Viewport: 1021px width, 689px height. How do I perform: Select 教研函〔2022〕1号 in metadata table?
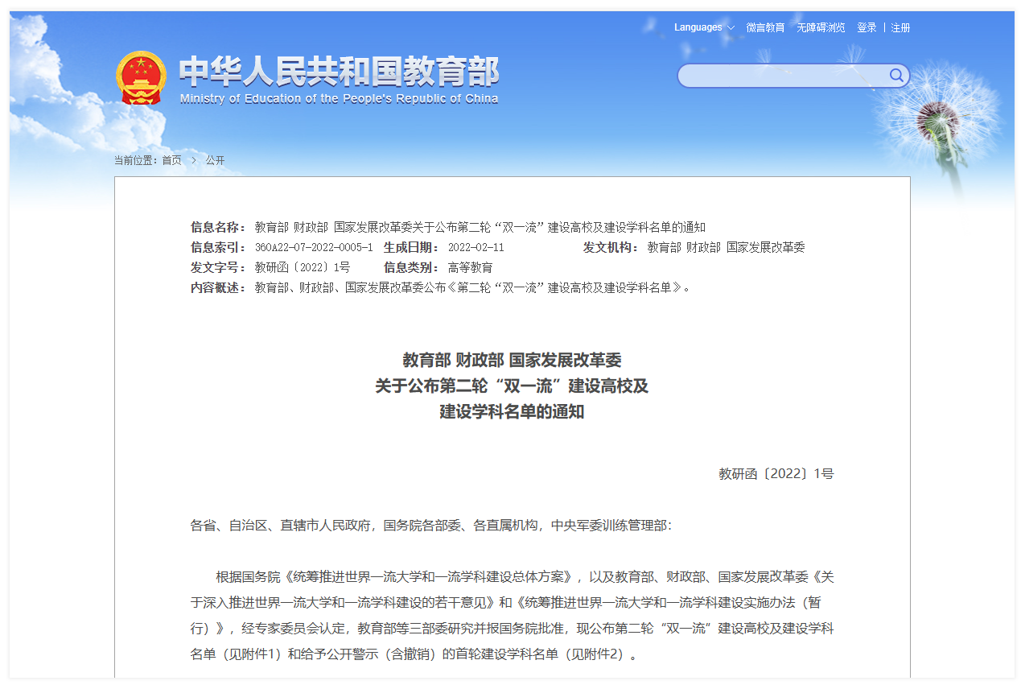[x=303, y=268]
